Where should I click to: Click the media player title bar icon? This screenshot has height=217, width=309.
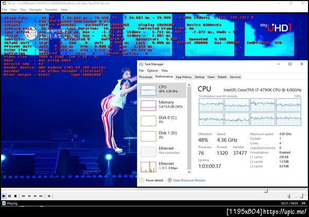[4, 4]
